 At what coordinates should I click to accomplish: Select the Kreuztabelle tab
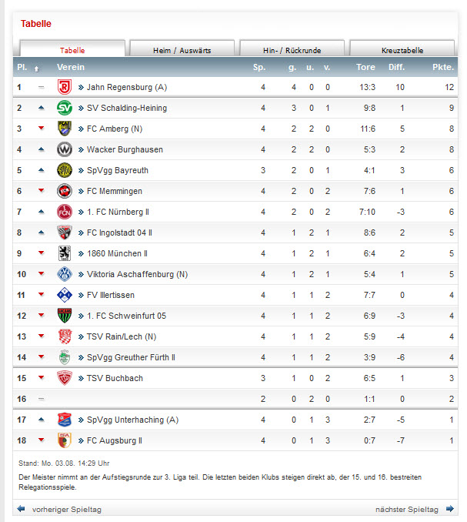pos(402,50)
